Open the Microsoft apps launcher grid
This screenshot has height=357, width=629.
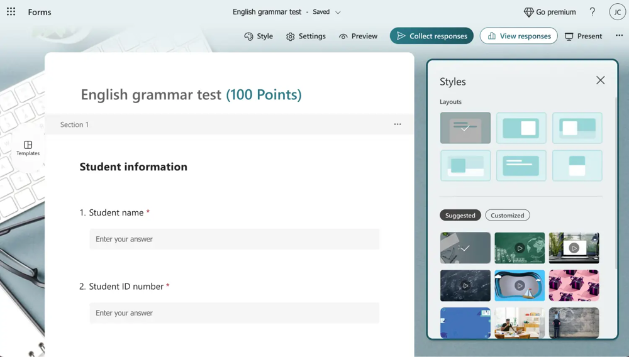(x=11, y=12)
